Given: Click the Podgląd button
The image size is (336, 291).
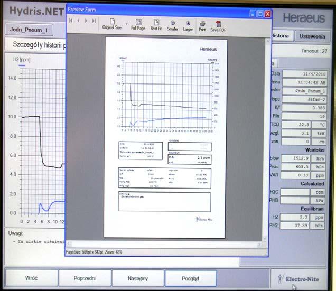Looking at the screenshot, I should click(x=190, y=278).
